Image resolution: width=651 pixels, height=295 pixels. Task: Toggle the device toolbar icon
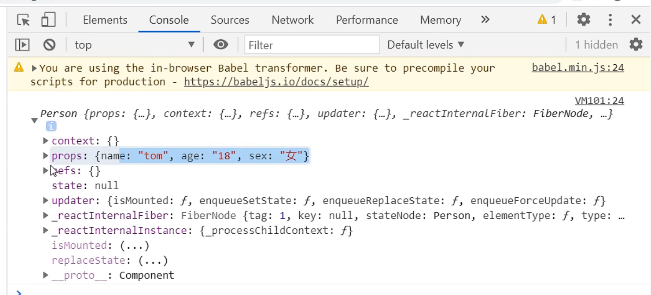click(x=48, y=20)
